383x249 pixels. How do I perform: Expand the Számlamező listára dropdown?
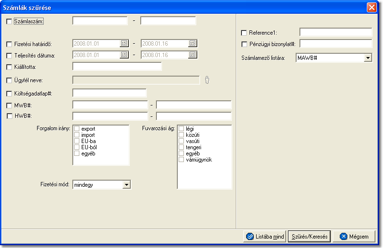368,58
